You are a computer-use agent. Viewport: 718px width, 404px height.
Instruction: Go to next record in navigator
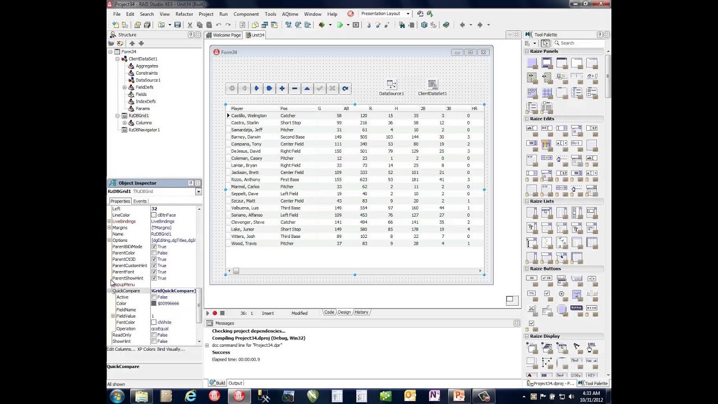(257, 88)
